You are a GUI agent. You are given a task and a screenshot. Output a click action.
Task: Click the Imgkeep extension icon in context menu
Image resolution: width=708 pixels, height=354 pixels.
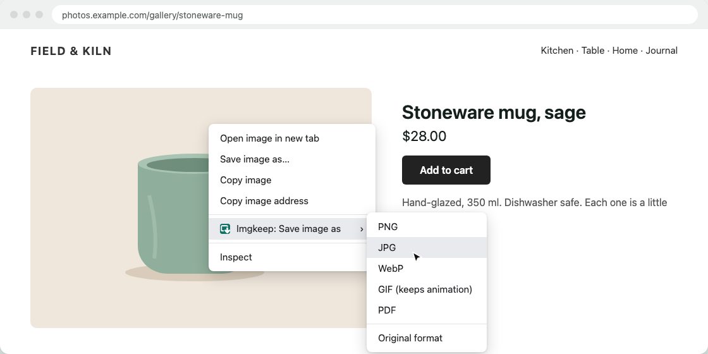(225, 229)
